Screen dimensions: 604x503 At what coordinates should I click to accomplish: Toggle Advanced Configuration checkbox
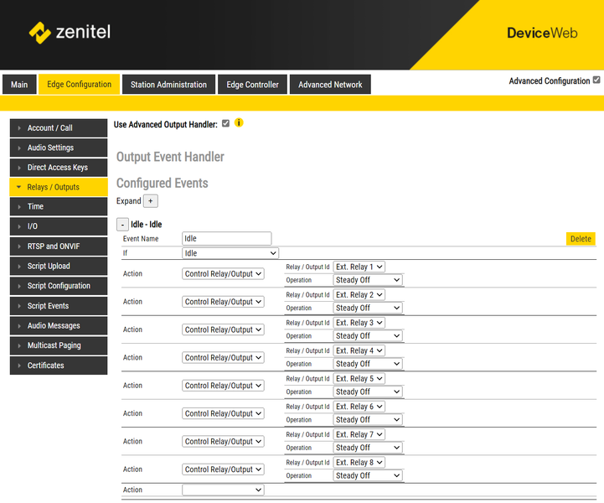click(x=596, y=80)
